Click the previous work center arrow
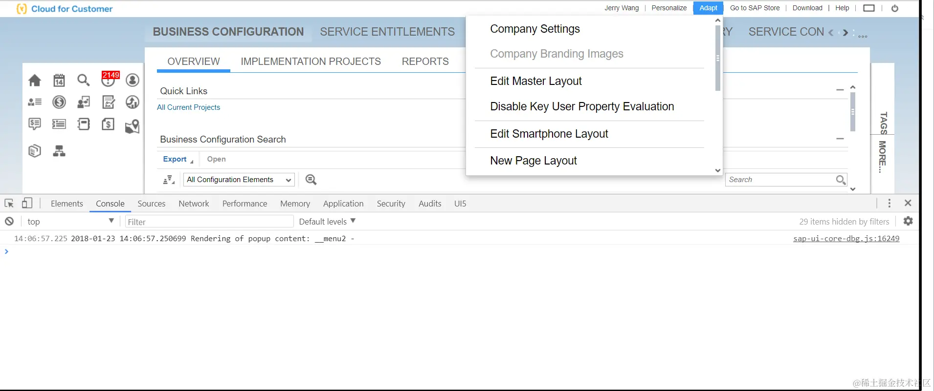934x391 pixels. pos(831,33)
